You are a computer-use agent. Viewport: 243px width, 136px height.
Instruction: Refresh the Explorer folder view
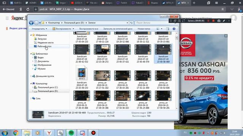point(131,23)
